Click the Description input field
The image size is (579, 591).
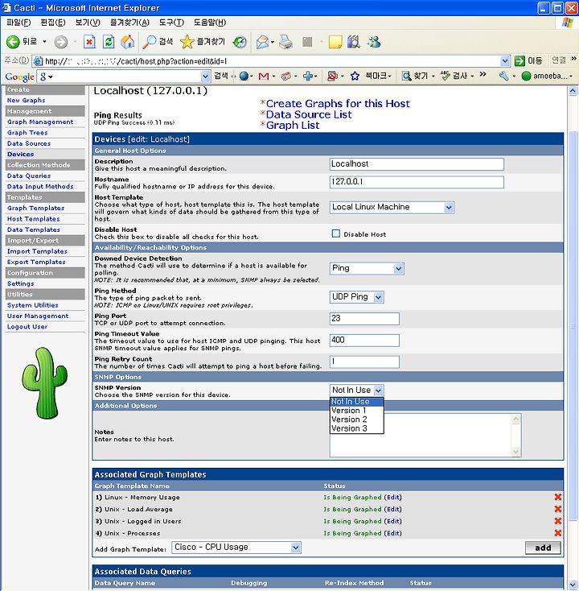[x=417, y=164]
